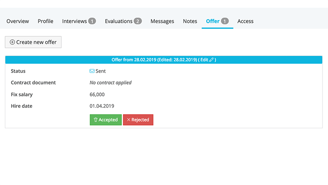Click the Create new offer button
The height and width of the screenshot is (185, 328).
[33, 42]
